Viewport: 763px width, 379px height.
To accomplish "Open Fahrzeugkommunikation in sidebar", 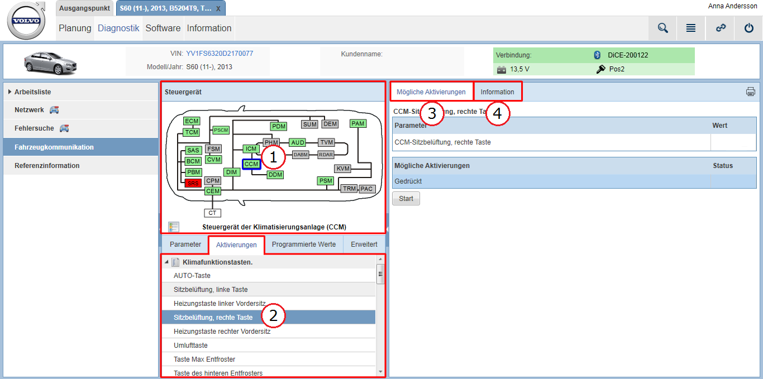I will (80, 147).
